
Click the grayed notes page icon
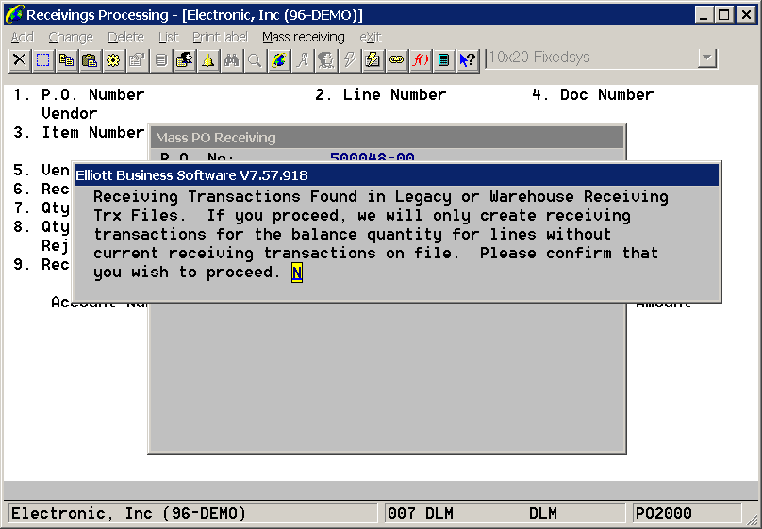(x=161, y=60)
